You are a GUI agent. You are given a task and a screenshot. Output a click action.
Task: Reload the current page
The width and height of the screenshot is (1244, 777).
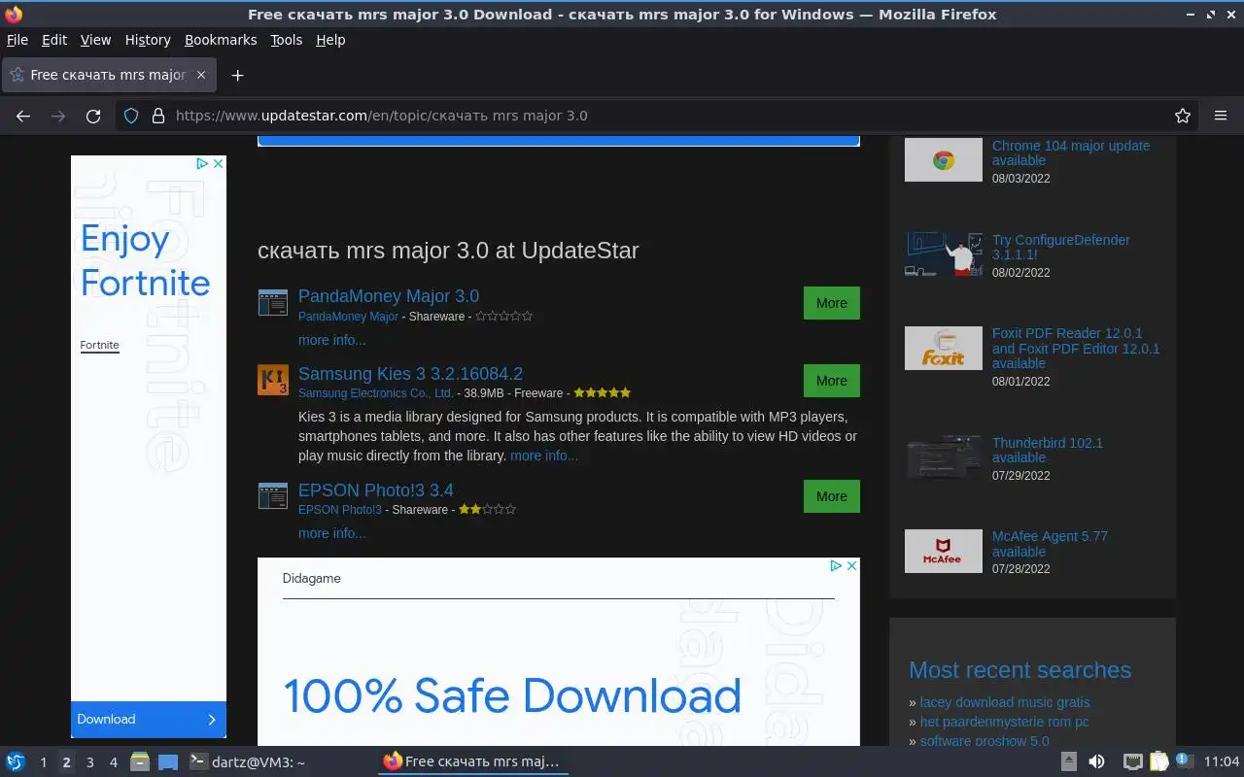[x=93, y=116]
